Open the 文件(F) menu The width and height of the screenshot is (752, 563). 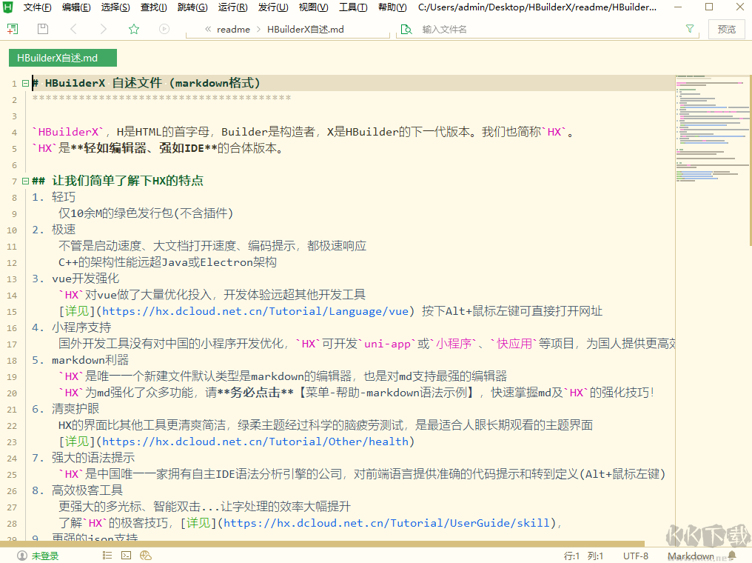coord(38,7)
